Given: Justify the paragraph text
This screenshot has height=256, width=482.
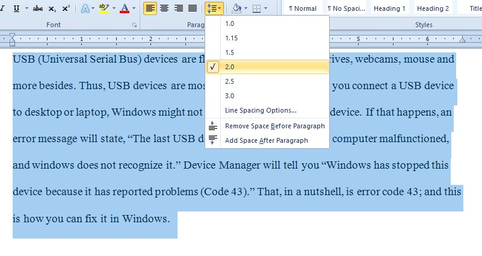Looking at the screenshot, I should pos(193,8).
